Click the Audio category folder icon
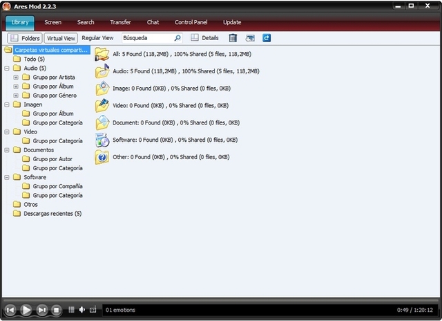 (x=102, y=71)
